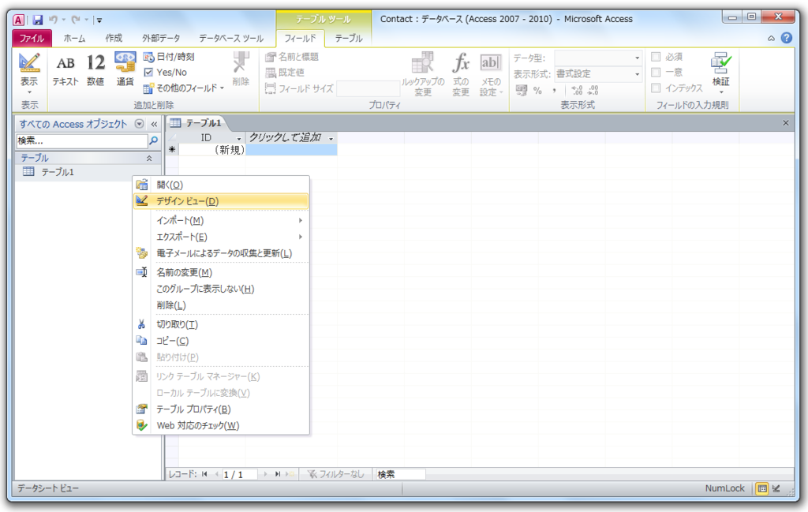Minimize the ribbon with caret icon
The image size is (808, 512).
[x=771, y=38]
